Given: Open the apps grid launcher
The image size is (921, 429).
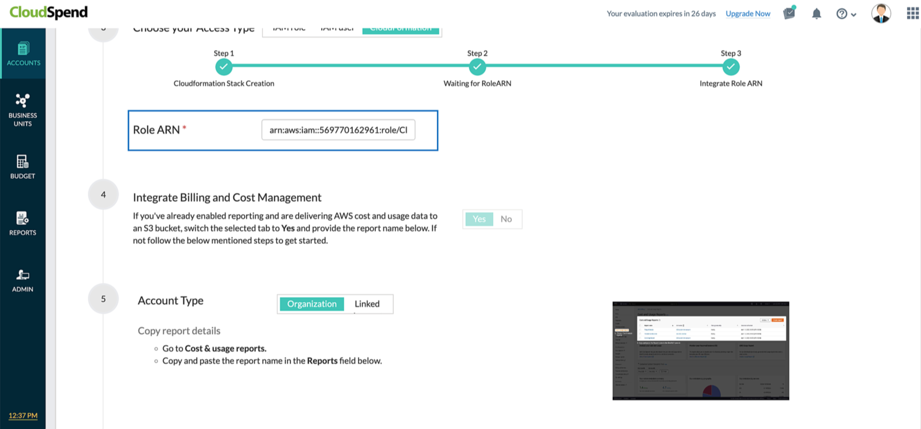Looking at the screenshot, I should 913,13.
